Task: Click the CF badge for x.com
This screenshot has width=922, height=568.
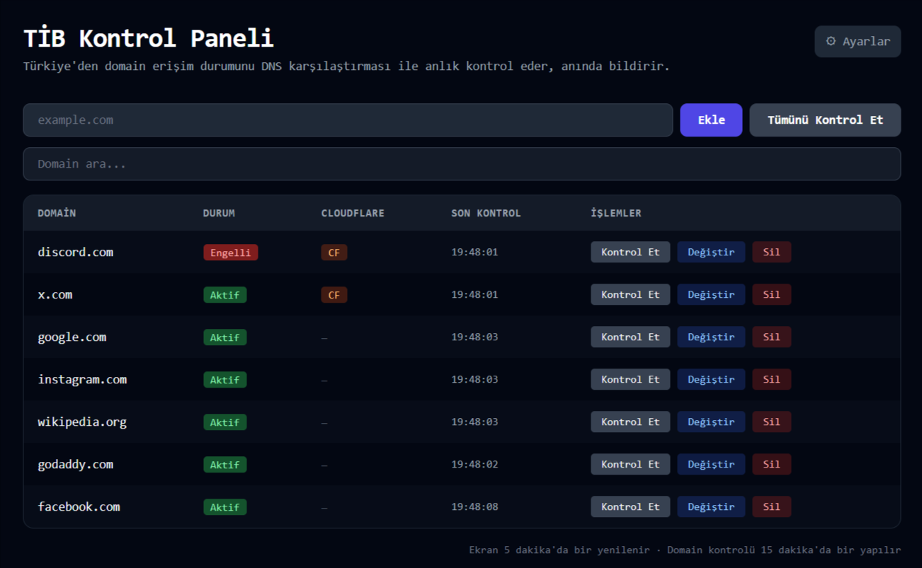Action: tap(334, 295)
